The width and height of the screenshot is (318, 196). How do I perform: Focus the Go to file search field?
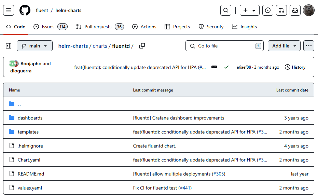pos(224,46)
